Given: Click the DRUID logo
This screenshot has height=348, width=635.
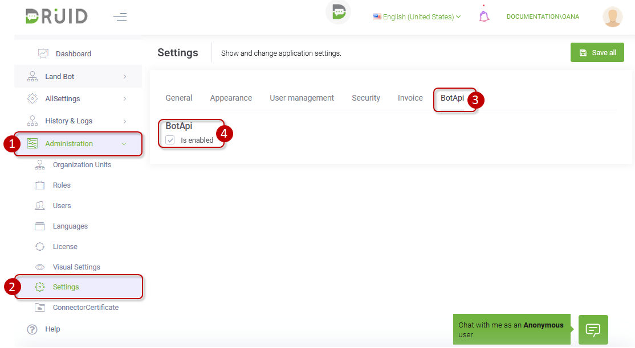Looking at the screenshot, I should pos(56,16).
